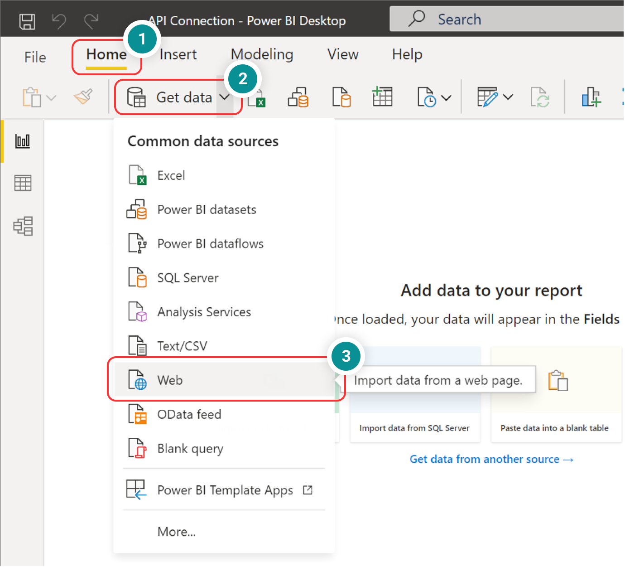
Task: Click the Transform data icon
Action: [x=487, y=97]
